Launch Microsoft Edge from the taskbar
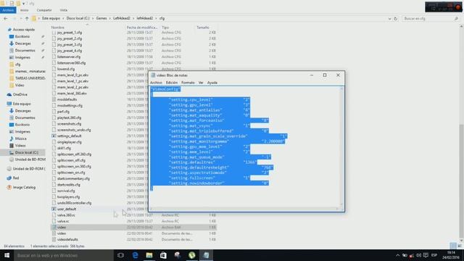Image resolution: width=464 pixels, height=261 pixels. [x=135, y=255]
